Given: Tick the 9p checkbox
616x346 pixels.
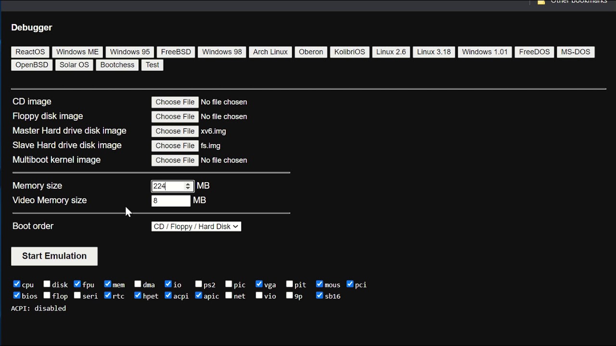Looking at the screenshot, I should (289, 296).
